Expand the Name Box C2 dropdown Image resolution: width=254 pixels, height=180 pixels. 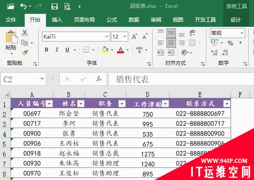point(42,79)
